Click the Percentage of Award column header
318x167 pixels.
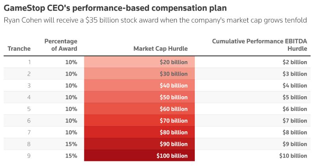coord(61,45)
